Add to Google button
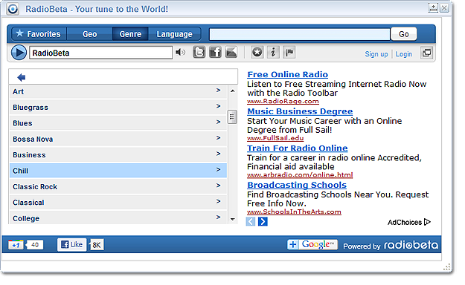 pyautogui.click(x=312, y=244)
